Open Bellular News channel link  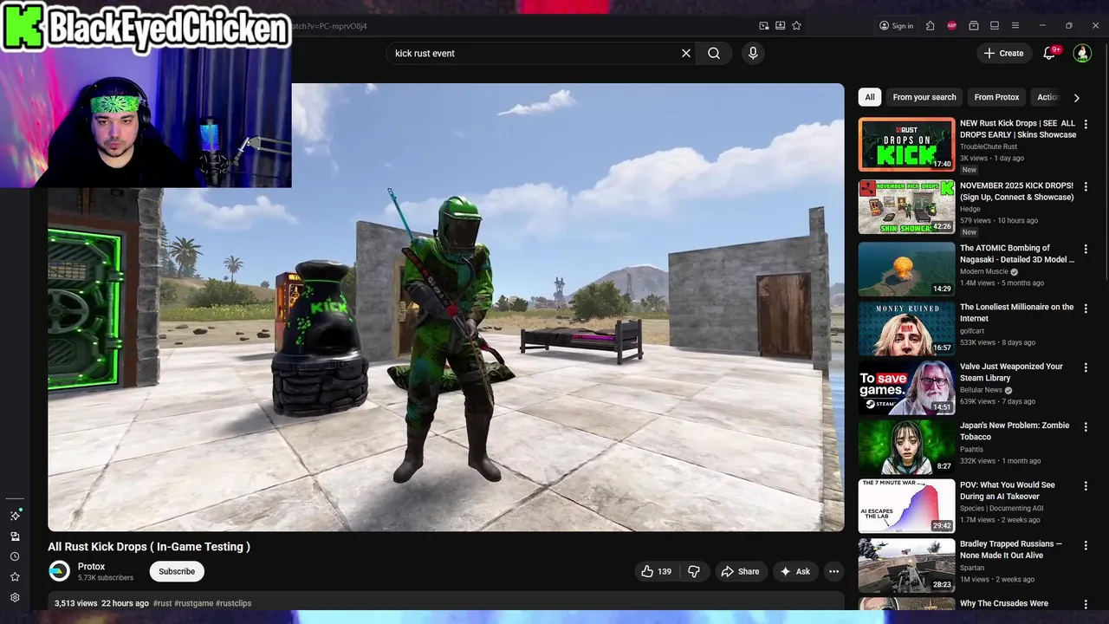coord(981,390)
